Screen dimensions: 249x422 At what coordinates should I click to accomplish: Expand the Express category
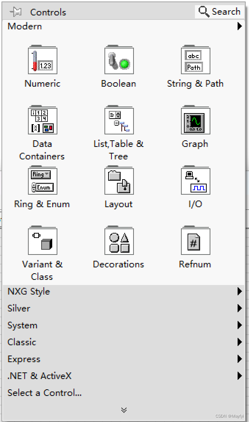[x=124, y=359]
